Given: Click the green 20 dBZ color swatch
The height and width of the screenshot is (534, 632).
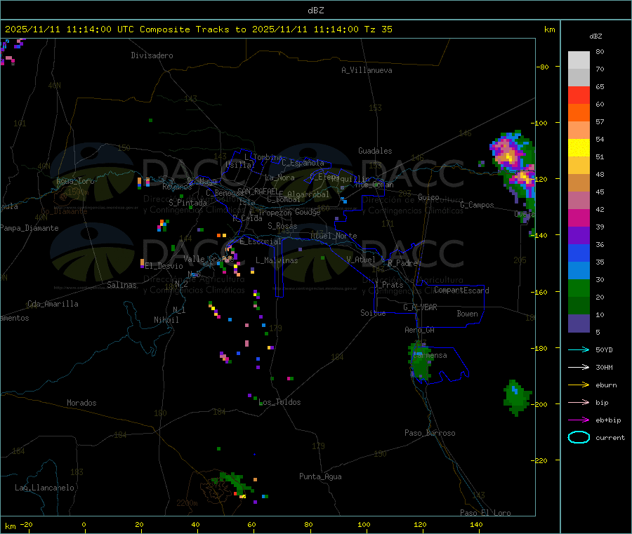Looking at the screenshot, I should (579, 288).
